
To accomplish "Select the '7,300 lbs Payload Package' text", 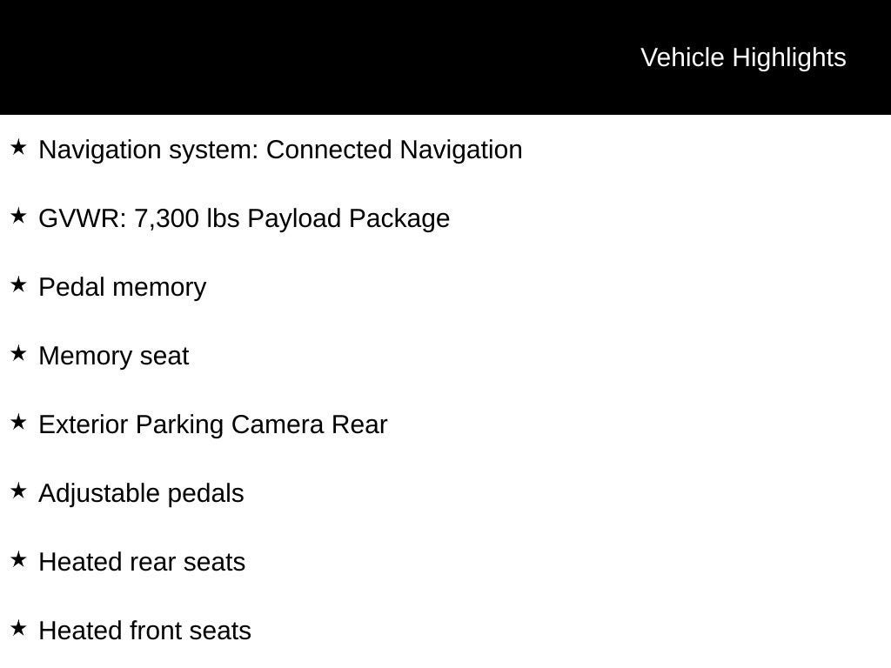I will 291,218.
